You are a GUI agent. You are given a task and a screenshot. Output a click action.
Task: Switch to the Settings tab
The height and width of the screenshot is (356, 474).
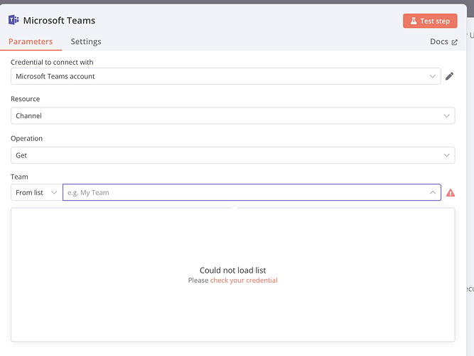86,41
